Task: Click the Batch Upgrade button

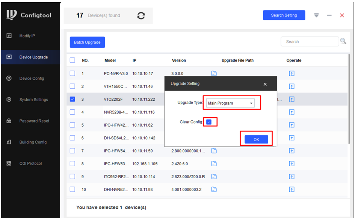Action: 87,42
